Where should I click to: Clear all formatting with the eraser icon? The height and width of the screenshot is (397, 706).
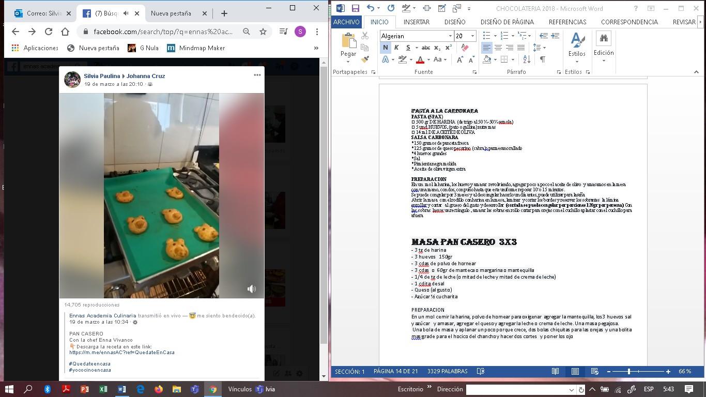tap(465, 48)
